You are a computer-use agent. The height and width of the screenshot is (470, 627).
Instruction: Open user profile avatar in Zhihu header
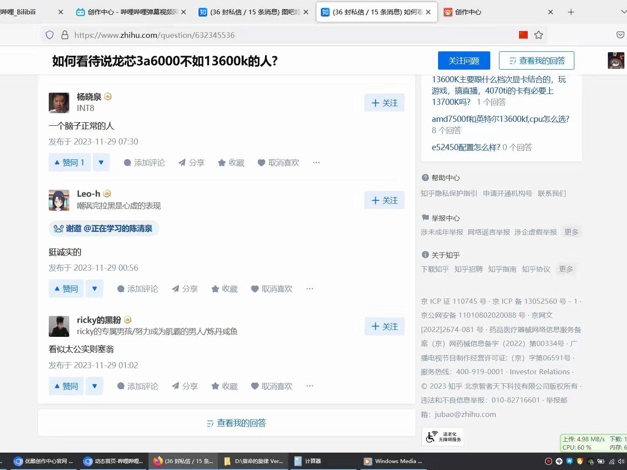(x=616, y=60)
